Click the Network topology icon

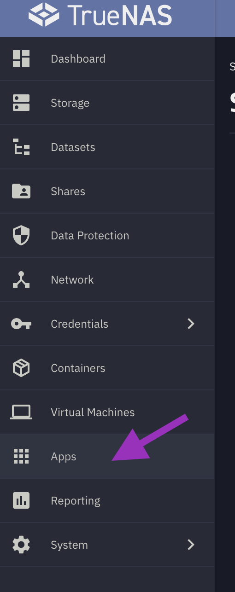[21, 280]
